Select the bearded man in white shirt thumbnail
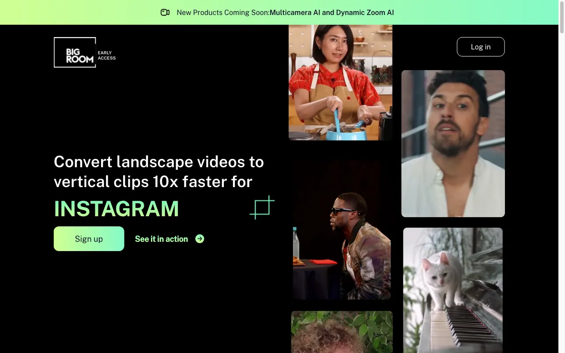 [x=453, y=143]
